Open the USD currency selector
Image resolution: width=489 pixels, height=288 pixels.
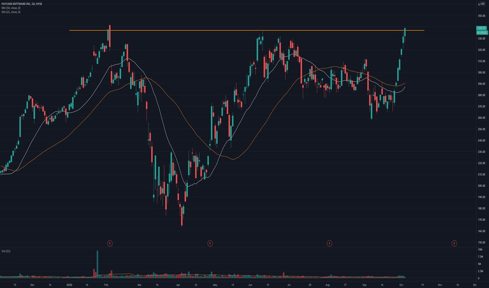point(482,4)
